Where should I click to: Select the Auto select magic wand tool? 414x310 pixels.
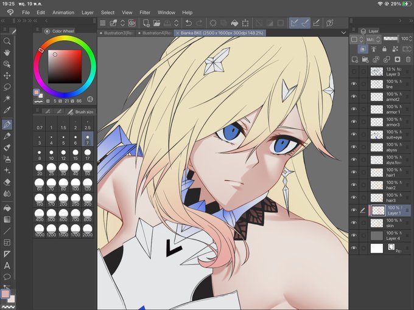point(7,98)
